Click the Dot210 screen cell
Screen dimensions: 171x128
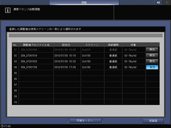coord(86,50)
